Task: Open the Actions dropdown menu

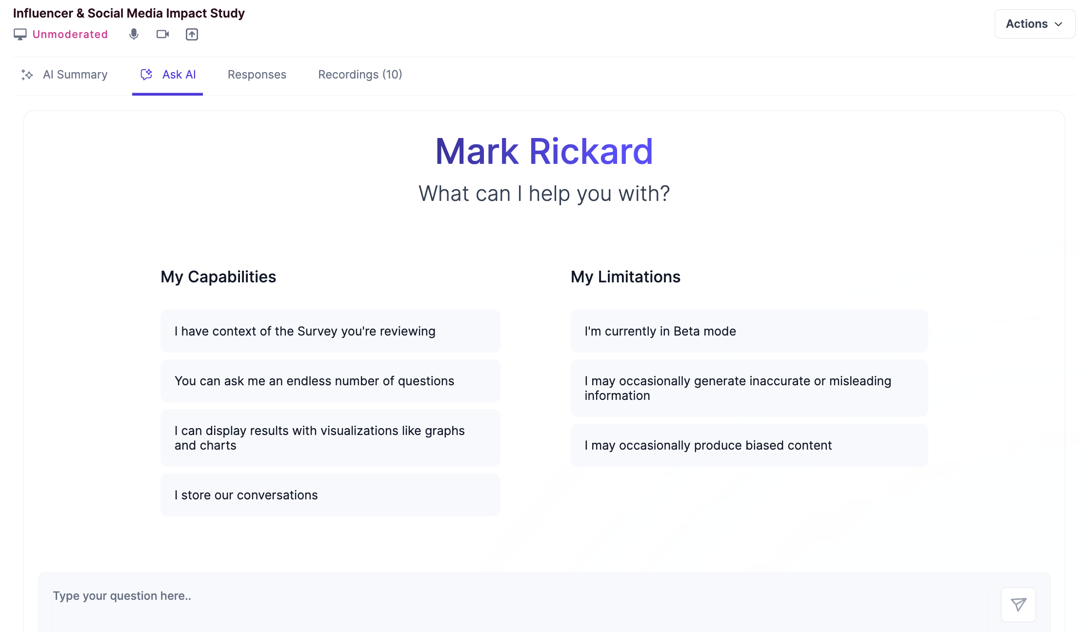Action: pos(1034,24)
